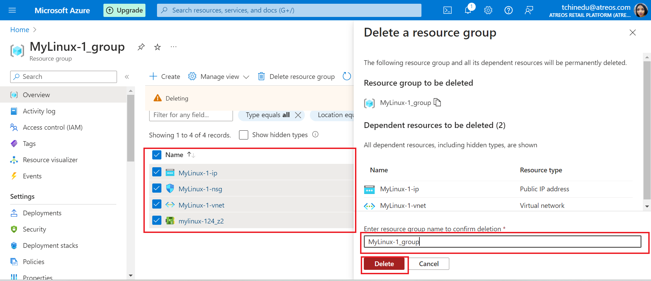Open the portal hamburger menu
Screen dimensions: 651x281
tap(12, 10)
